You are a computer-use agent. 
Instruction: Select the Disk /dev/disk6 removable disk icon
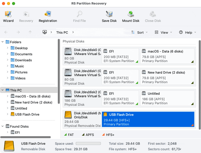(x=68, y=115)
